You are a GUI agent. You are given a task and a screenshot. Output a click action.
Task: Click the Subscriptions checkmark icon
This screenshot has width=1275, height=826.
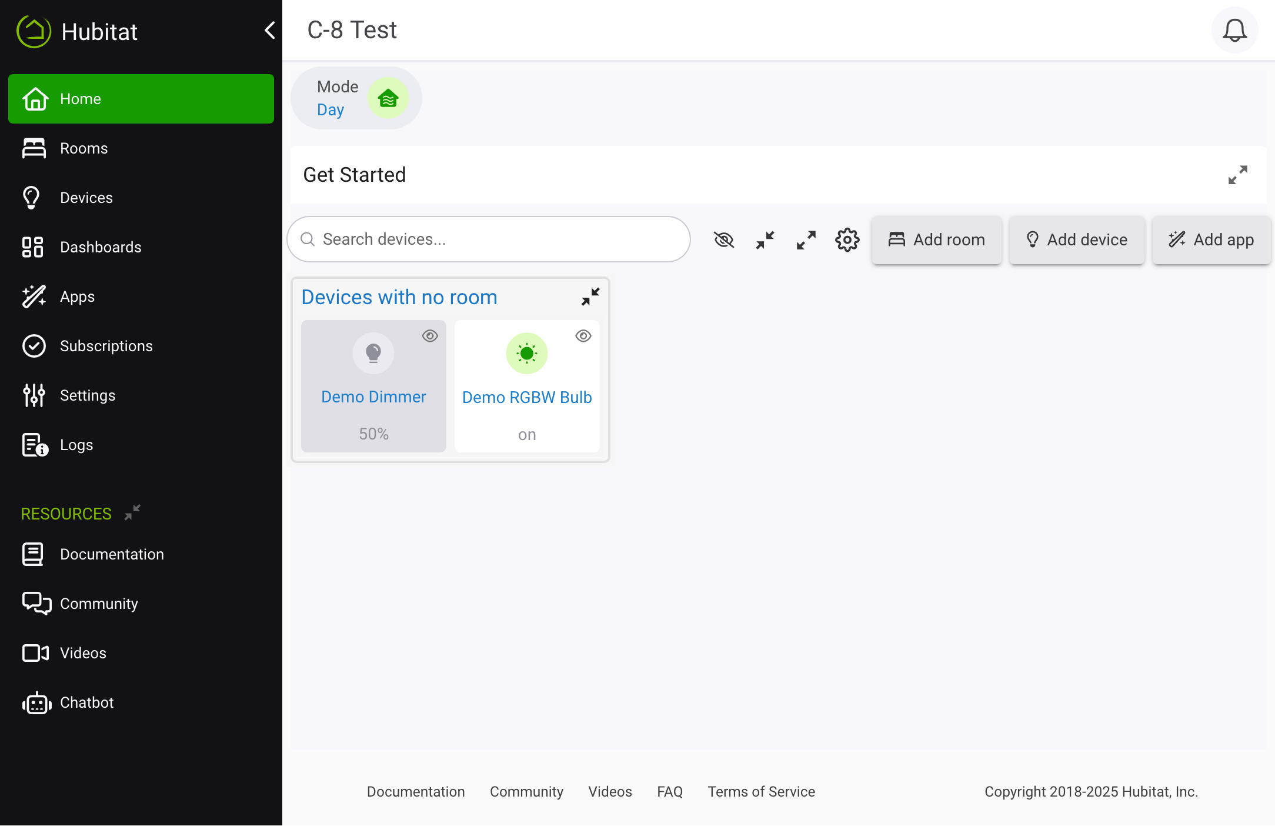34,346
